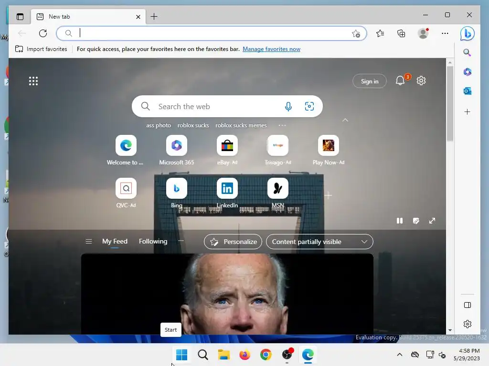The width and height of the screenshot is (489, 366).
Task: Refresh the current page
Action: 43,33
